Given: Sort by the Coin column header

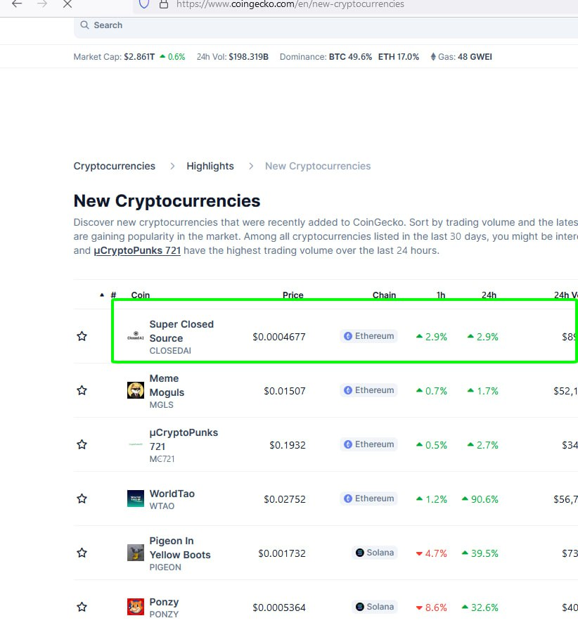Looking at the screenshot, I should click(x=140, y=295).
